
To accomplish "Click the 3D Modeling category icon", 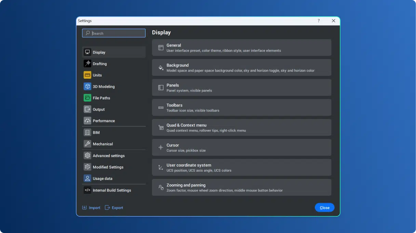I will click(88, 86).
